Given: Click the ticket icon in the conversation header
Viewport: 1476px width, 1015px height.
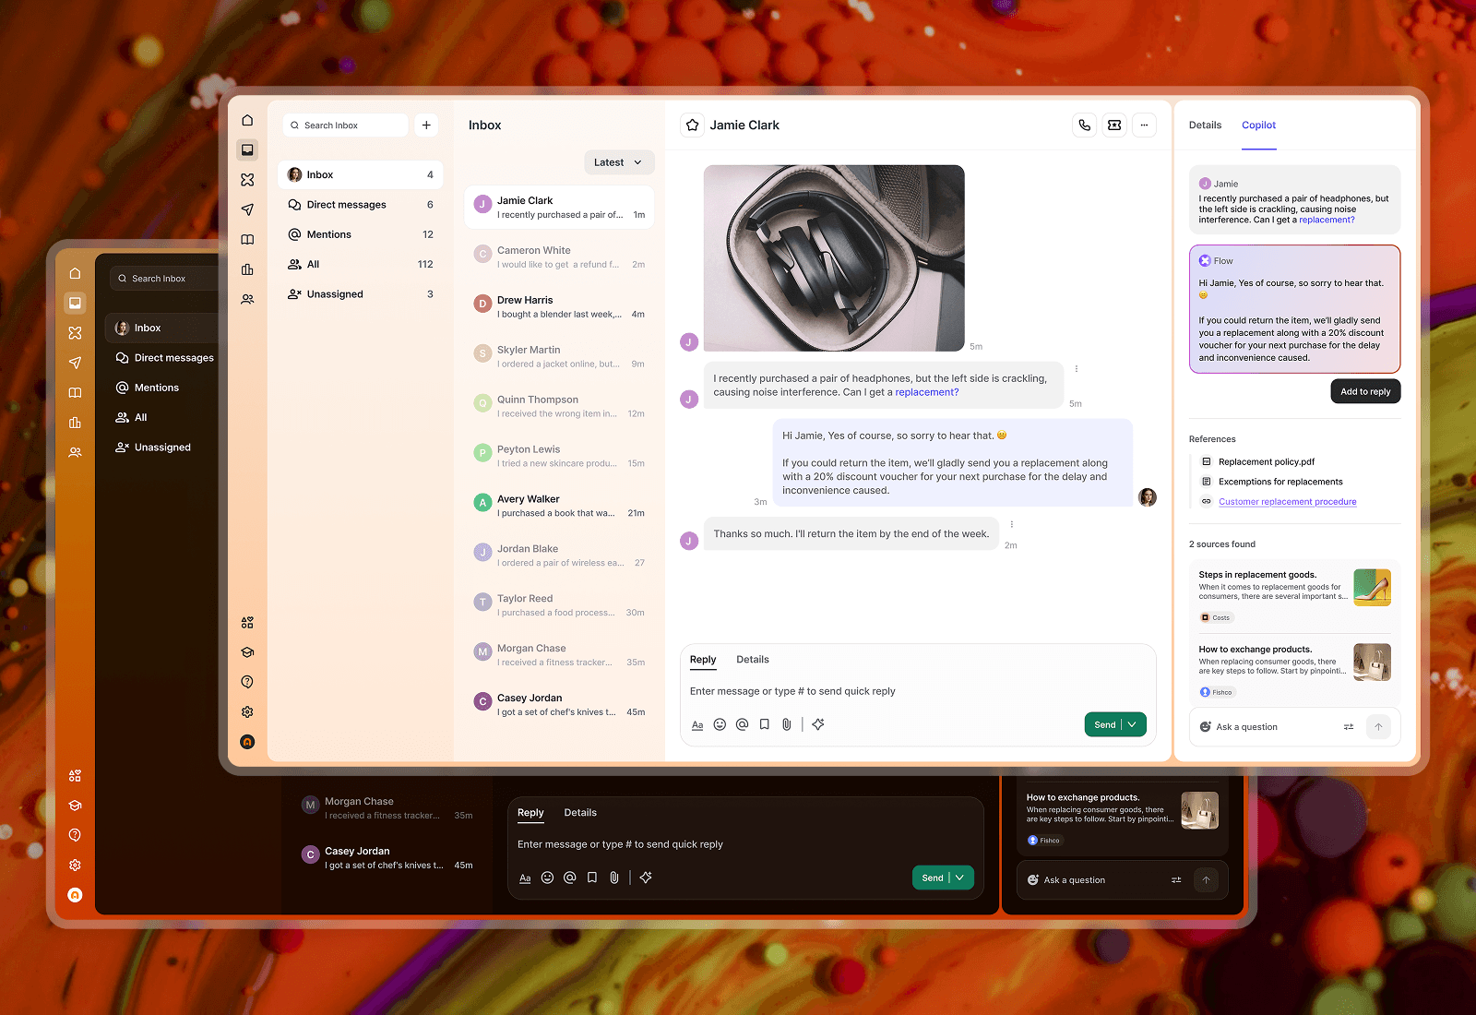Looking at the screenshot, I should pos(1114,125).
